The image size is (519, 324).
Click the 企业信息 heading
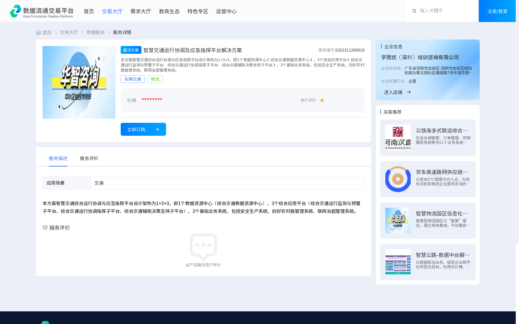pyautogui.click(x=393, y=47)
